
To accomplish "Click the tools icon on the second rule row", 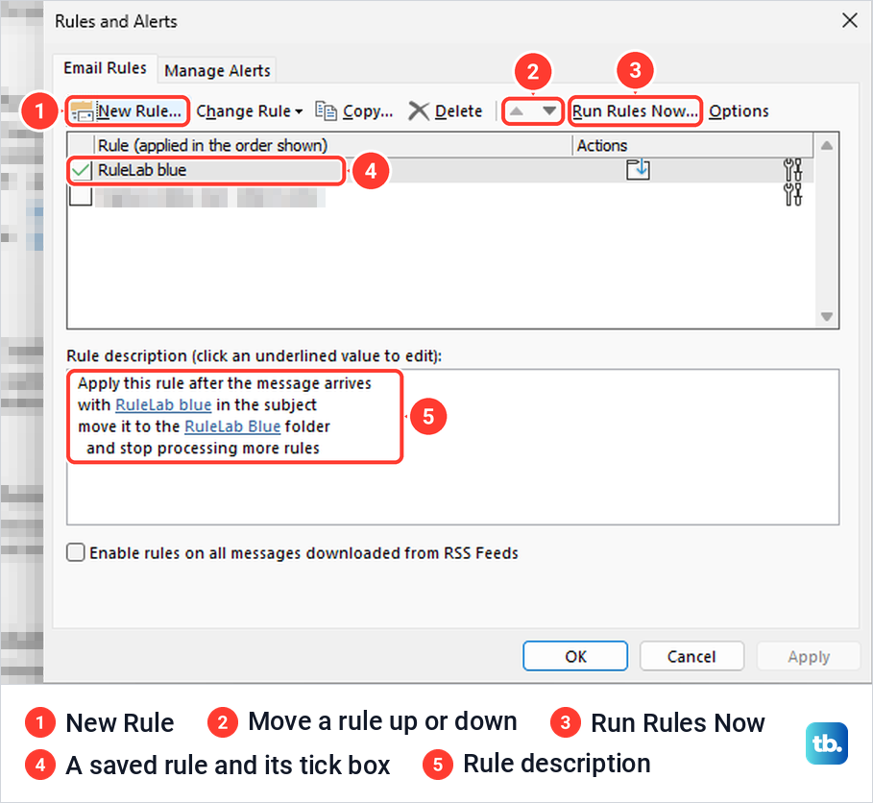I will [792, 194].
